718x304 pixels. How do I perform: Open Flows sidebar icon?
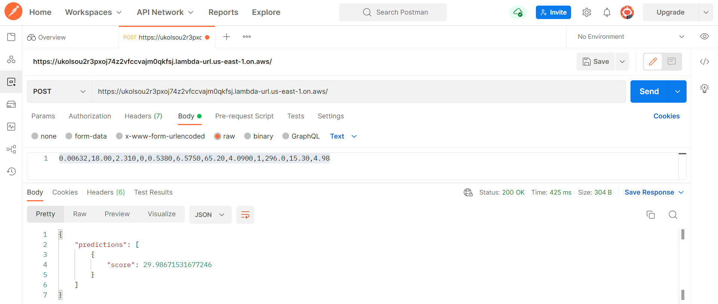[x=11, y=149]
